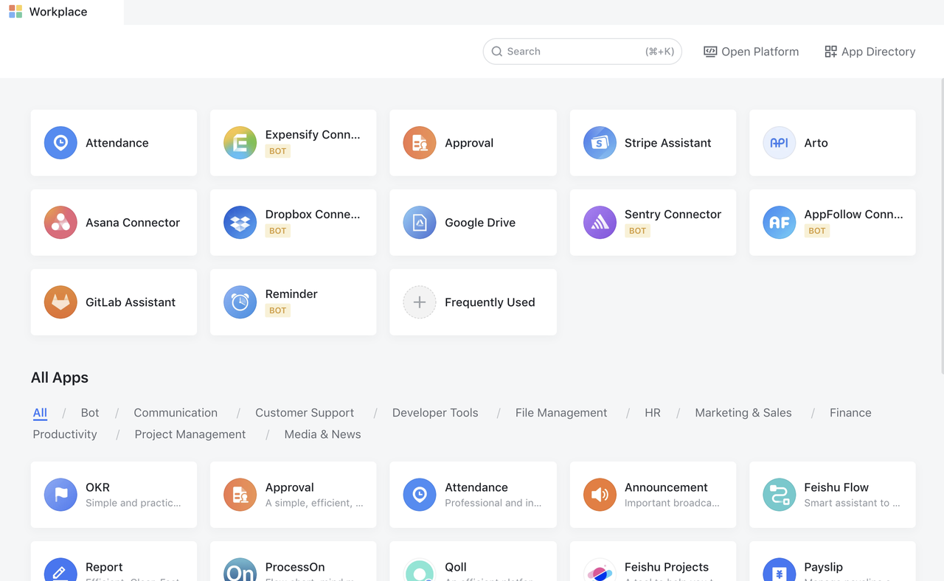Switch to Marketing & Sales category
This screenshot has height=581, width=944.
[x=743, y=413]
